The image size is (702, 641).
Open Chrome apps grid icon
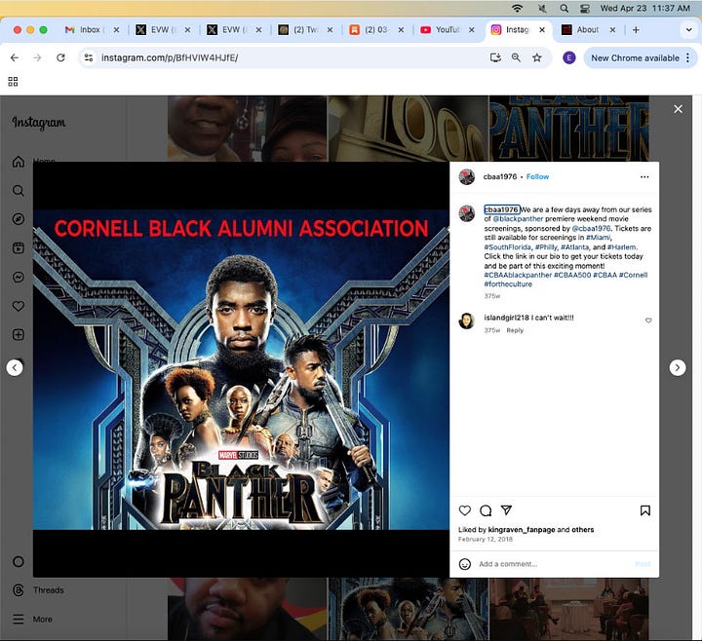point(13,82)
